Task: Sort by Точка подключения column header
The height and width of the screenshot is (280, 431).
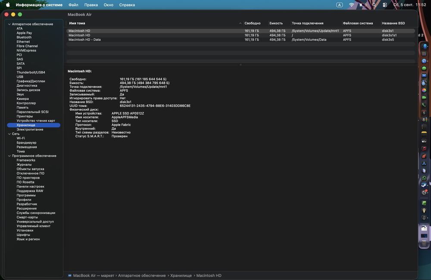Action: pyautogui.click(x=308, y=23)
